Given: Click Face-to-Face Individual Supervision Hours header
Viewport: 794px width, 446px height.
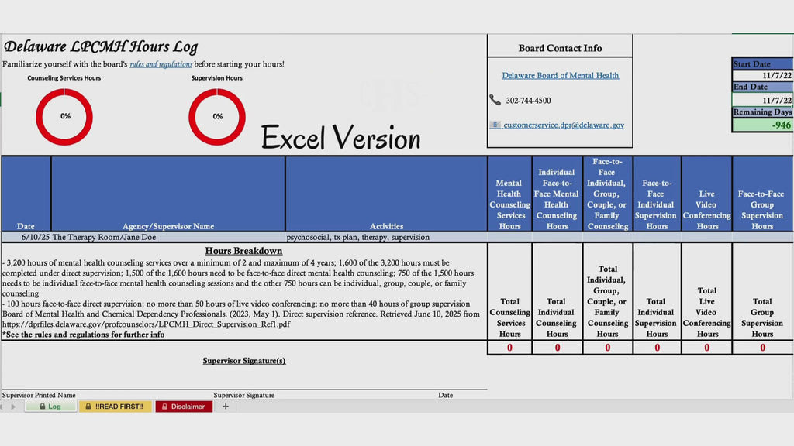Looking at the screenshot, I should (x=657, y=194).
